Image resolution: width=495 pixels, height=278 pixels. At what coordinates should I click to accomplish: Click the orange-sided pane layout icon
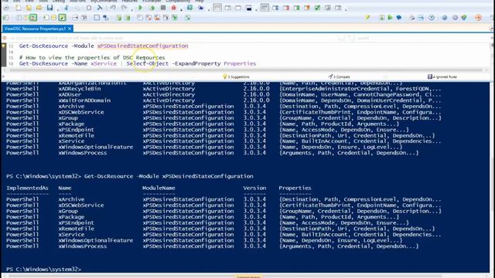[307, 8]
